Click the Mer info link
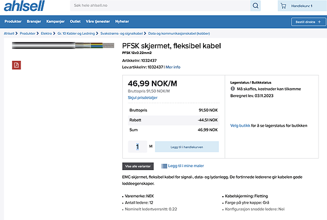 [x=173, y=67]
